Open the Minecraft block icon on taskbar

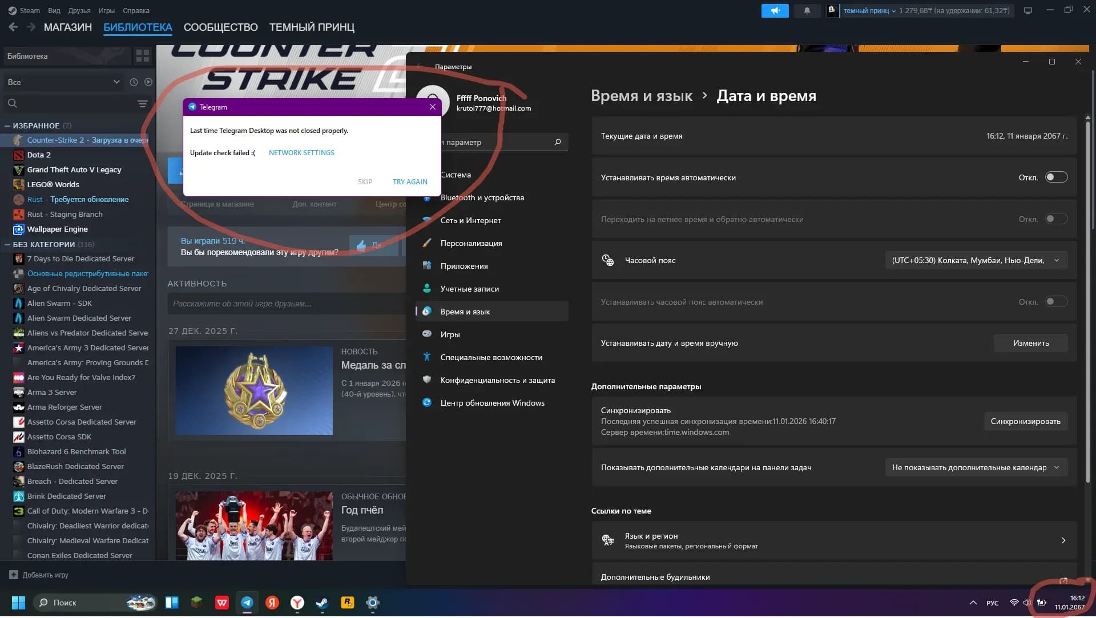(196, 603)
